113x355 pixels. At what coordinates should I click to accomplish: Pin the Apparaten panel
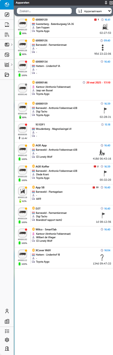106,2
